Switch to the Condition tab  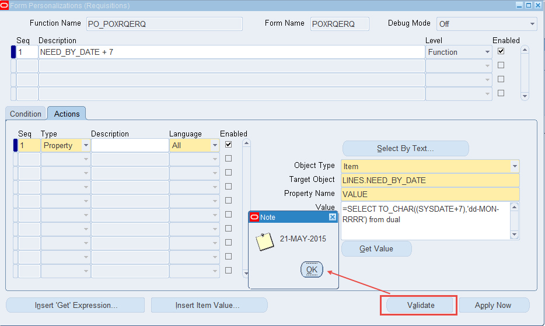coord(25,114)
